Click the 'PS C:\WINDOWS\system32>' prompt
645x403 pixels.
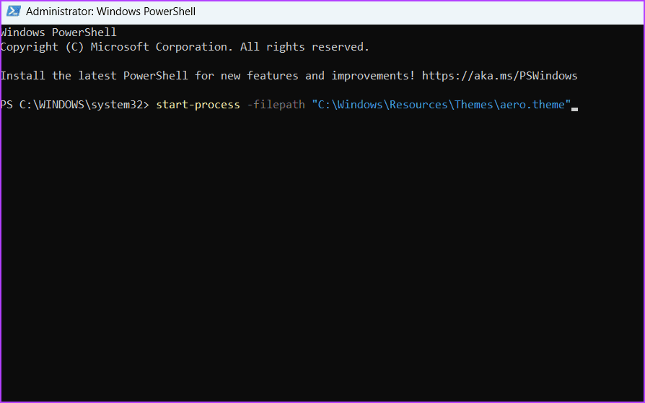(75, 105)
